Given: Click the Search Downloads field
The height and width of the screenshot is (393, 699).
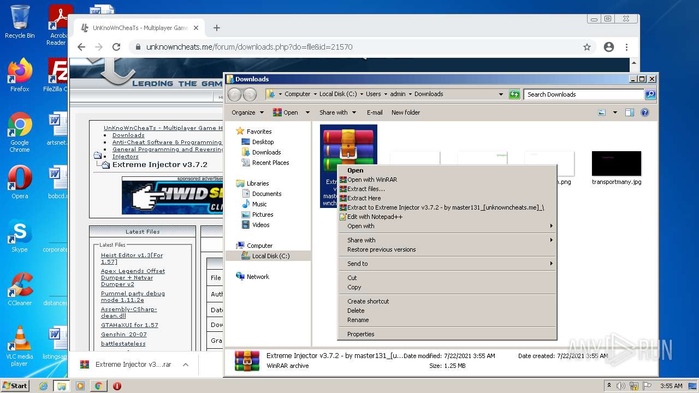Looking at the screenshot, I should [584, 94].
